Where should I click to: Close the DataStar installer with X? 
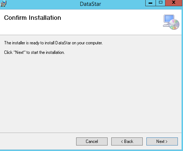(x=173, y=3)
